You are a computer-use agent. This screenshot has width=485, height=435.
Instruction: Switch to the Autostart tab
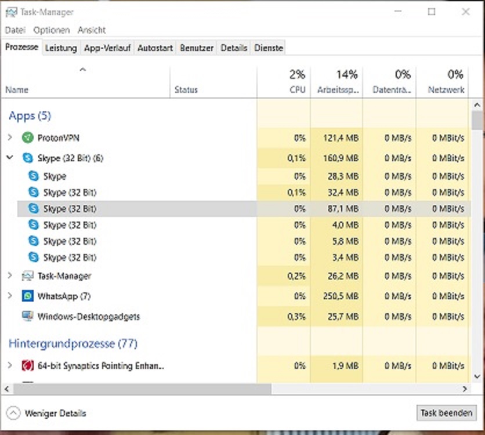click(155, 48)
